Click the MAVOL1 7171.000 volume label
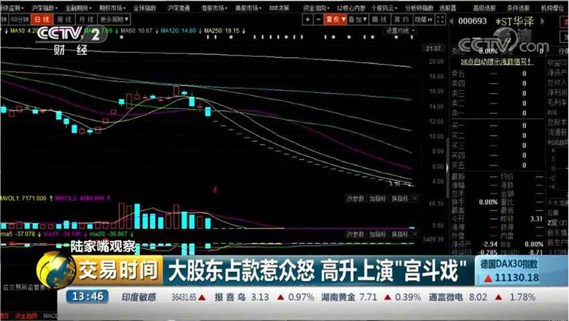569x321 pixels. pyautogui.click(x=23, y=198)
